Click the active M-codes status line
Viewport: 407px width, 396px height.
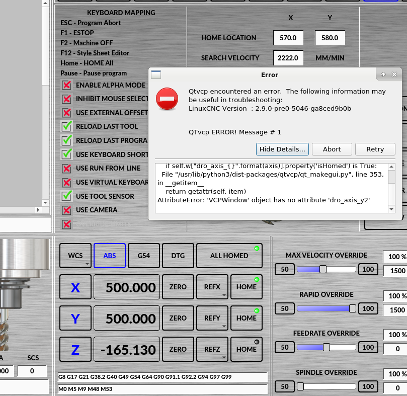click(x=162, y=389)
